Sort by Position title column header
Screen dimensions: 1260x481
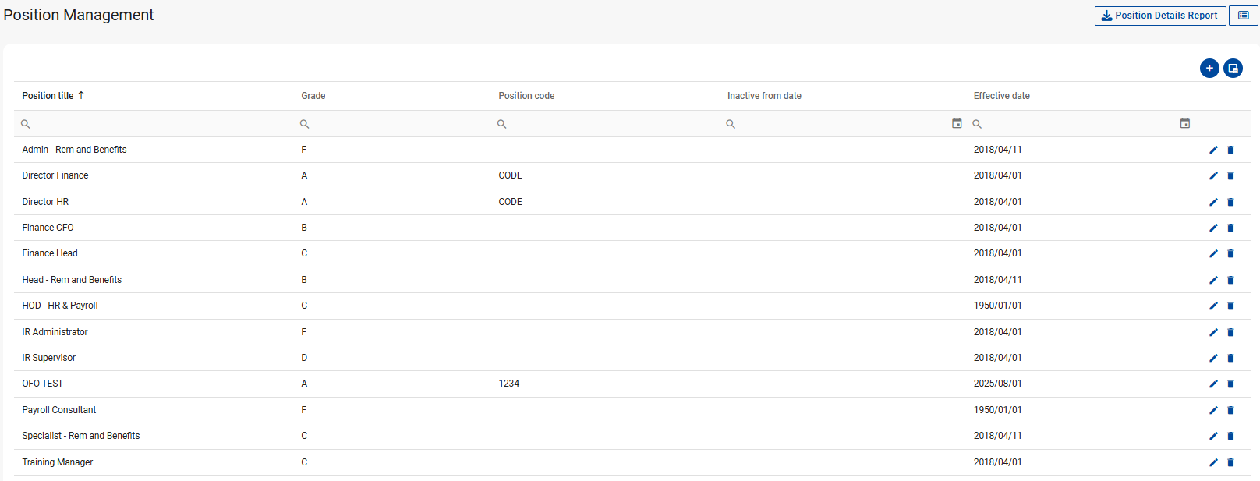pos(48,96)
